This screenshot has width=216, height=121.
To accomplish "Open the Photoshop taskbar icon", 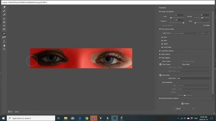I will (115, 118).
